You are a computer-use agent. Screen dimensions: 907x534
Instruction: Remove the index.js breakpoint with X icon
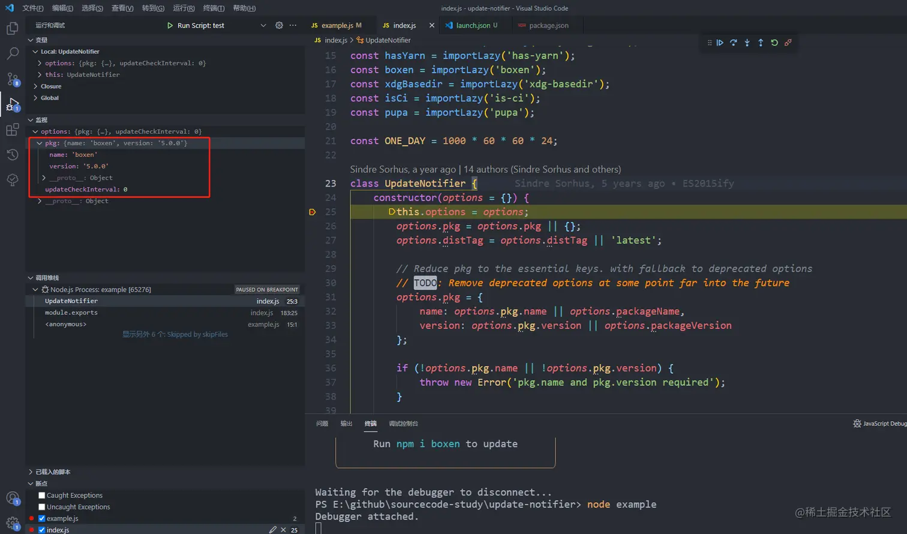pyautogui.click(x=283, y=530)
